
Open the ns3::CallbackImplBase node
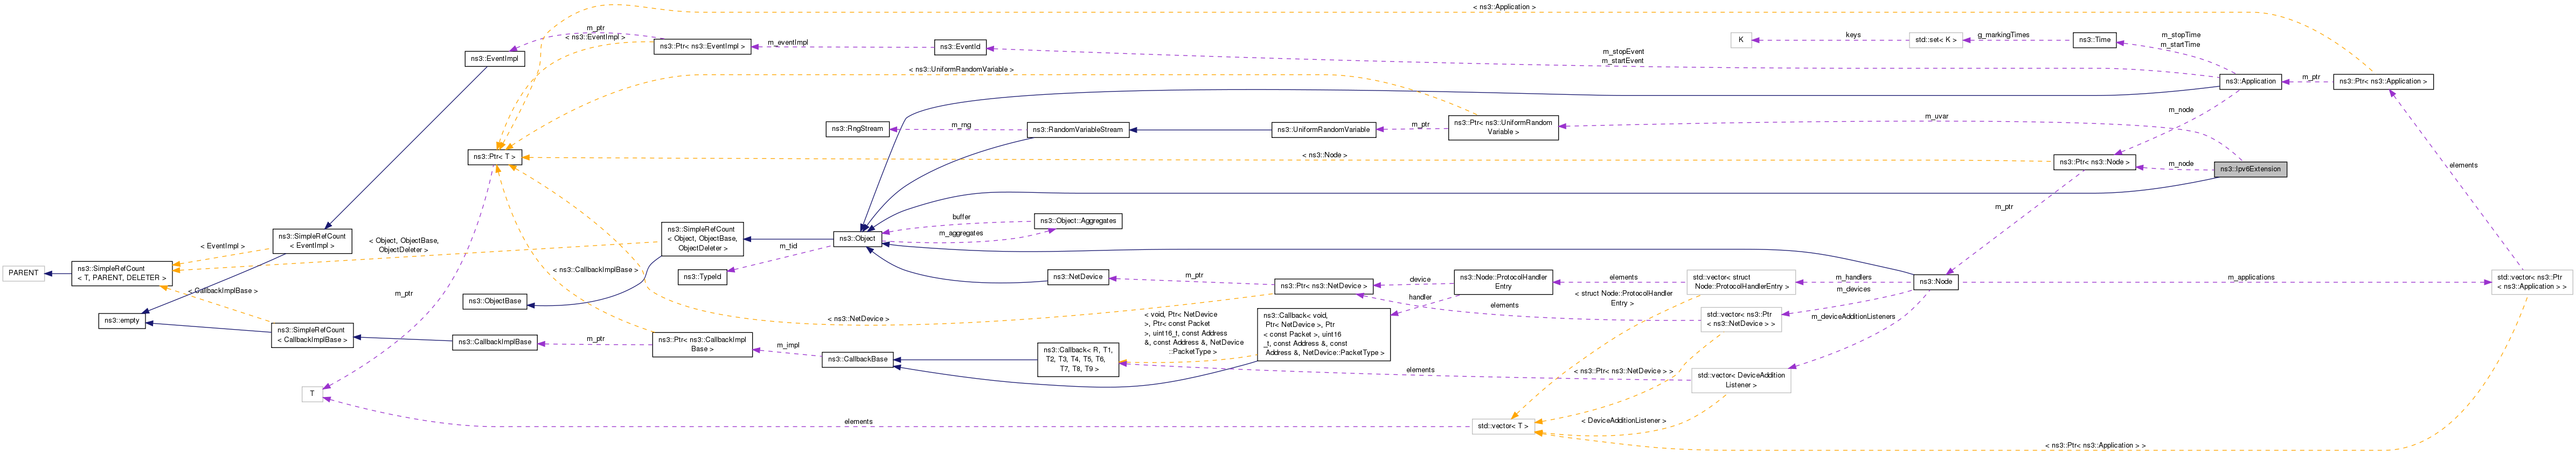click(495, 342)
